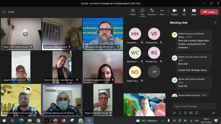Image resolution: width=221 pixels, height=124 pixels.
Task: Open the More actions menu
Action: (x=162, y=12)
